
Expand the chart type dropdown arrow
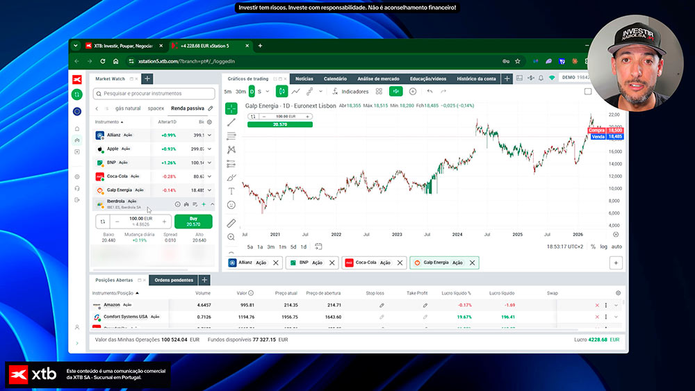[320, 91]
